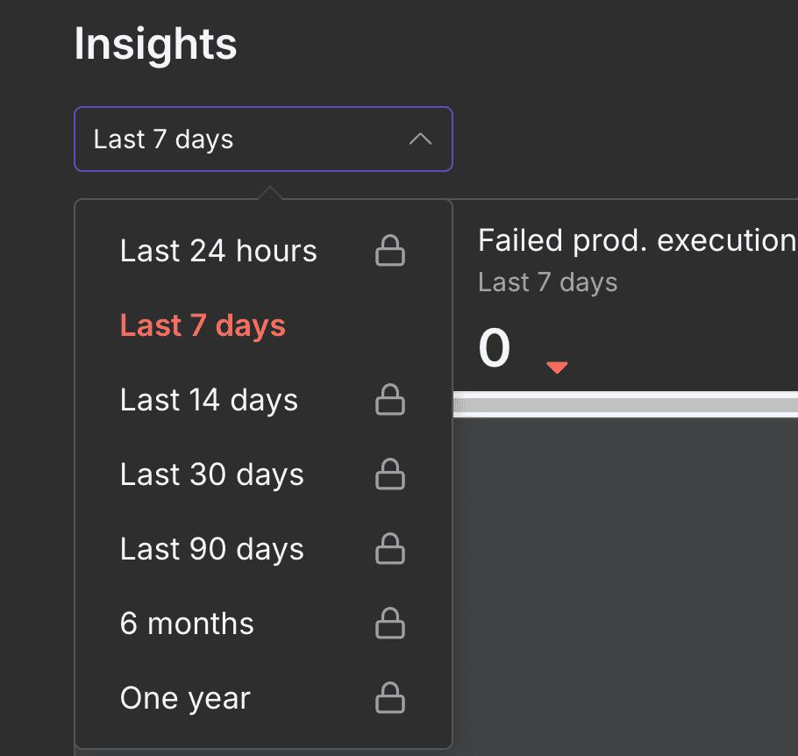Viewport: 798px width, 756px height.
Task: Click the lock icon next to One year
Action: coord(390,698)
